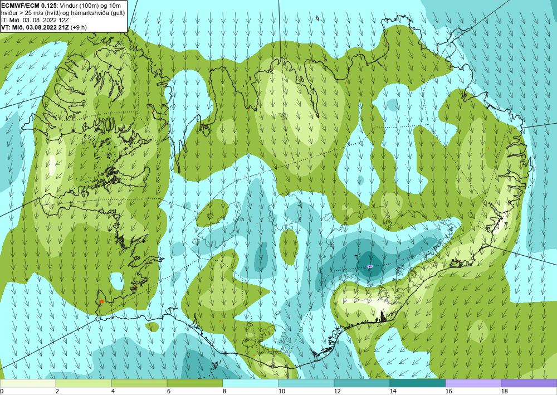
Task: Click the legend label "10"
Action: (281, 392)
